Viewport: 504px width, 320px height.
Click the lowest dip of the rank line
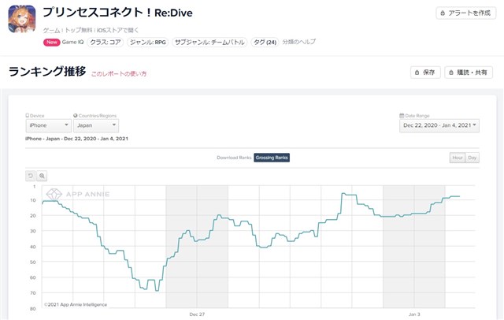click(x=157, y=291)
